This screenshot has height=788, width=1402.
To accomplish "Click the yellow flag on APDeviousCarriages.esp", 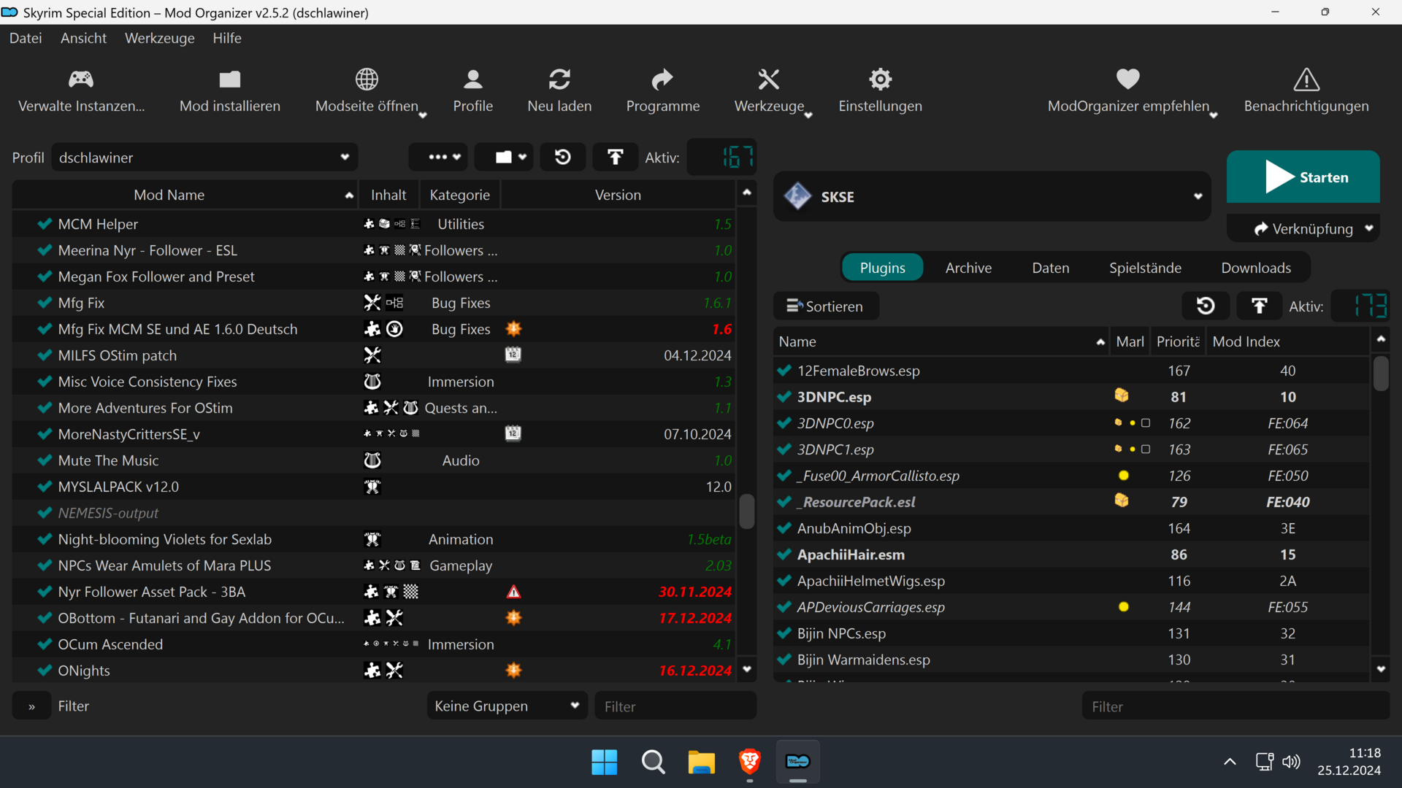I will 1124,607.
